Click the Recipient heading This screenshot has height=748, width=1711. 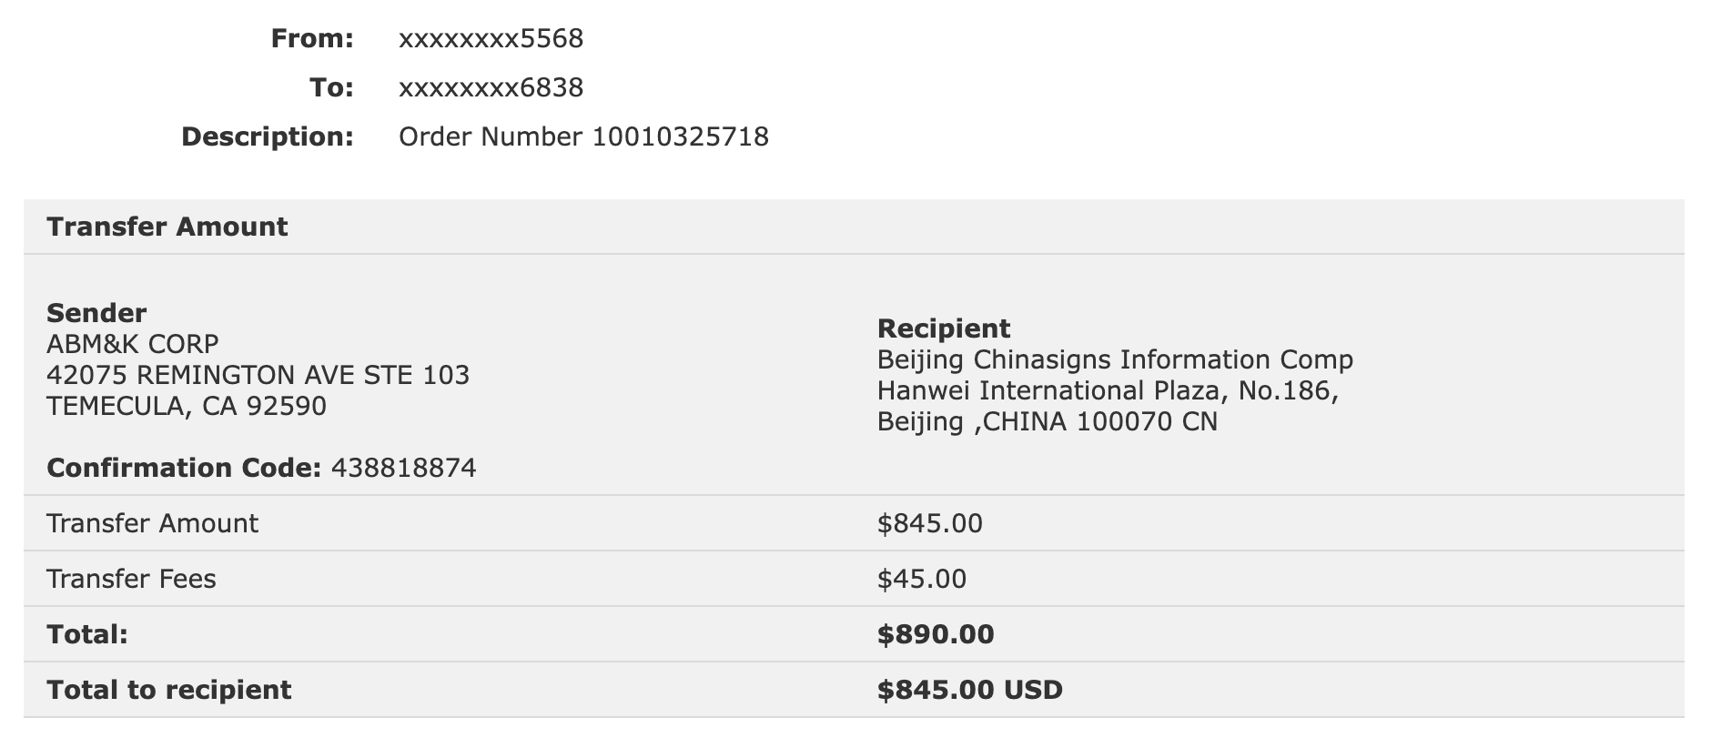point(944,329)
